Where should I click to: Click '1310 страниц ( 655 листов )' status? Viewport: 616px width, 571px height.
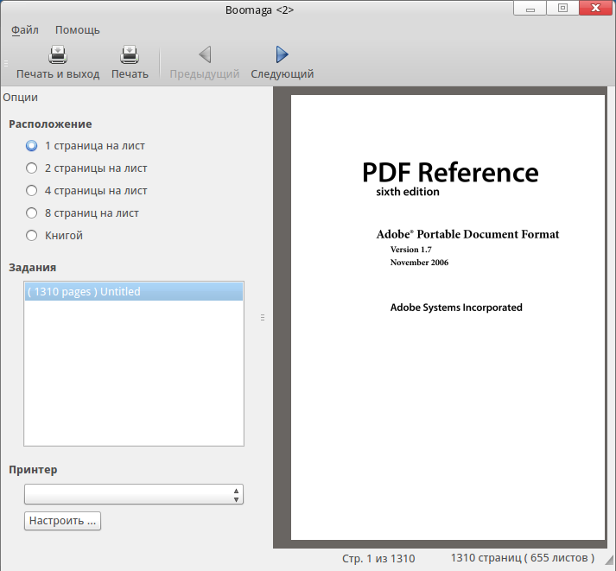pos(523,558)
